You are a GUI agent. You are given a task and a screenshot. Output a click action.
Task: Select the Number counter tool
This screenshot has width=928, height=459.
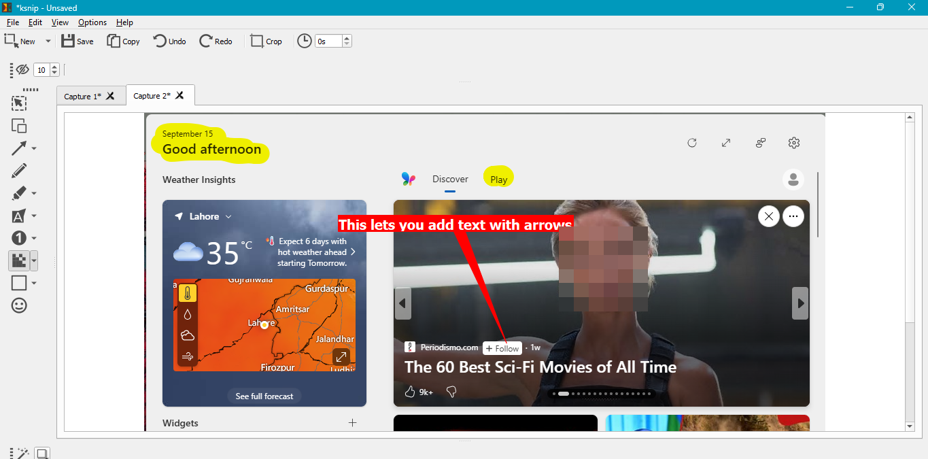coord(19,238)
